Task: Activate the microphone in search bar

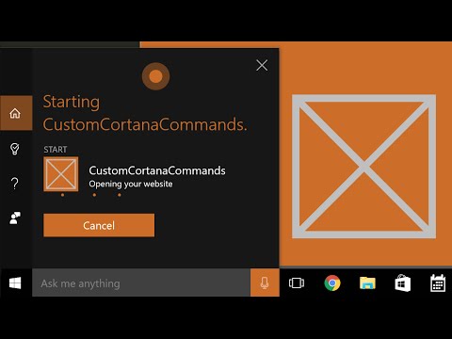Action: coord(265,282)
